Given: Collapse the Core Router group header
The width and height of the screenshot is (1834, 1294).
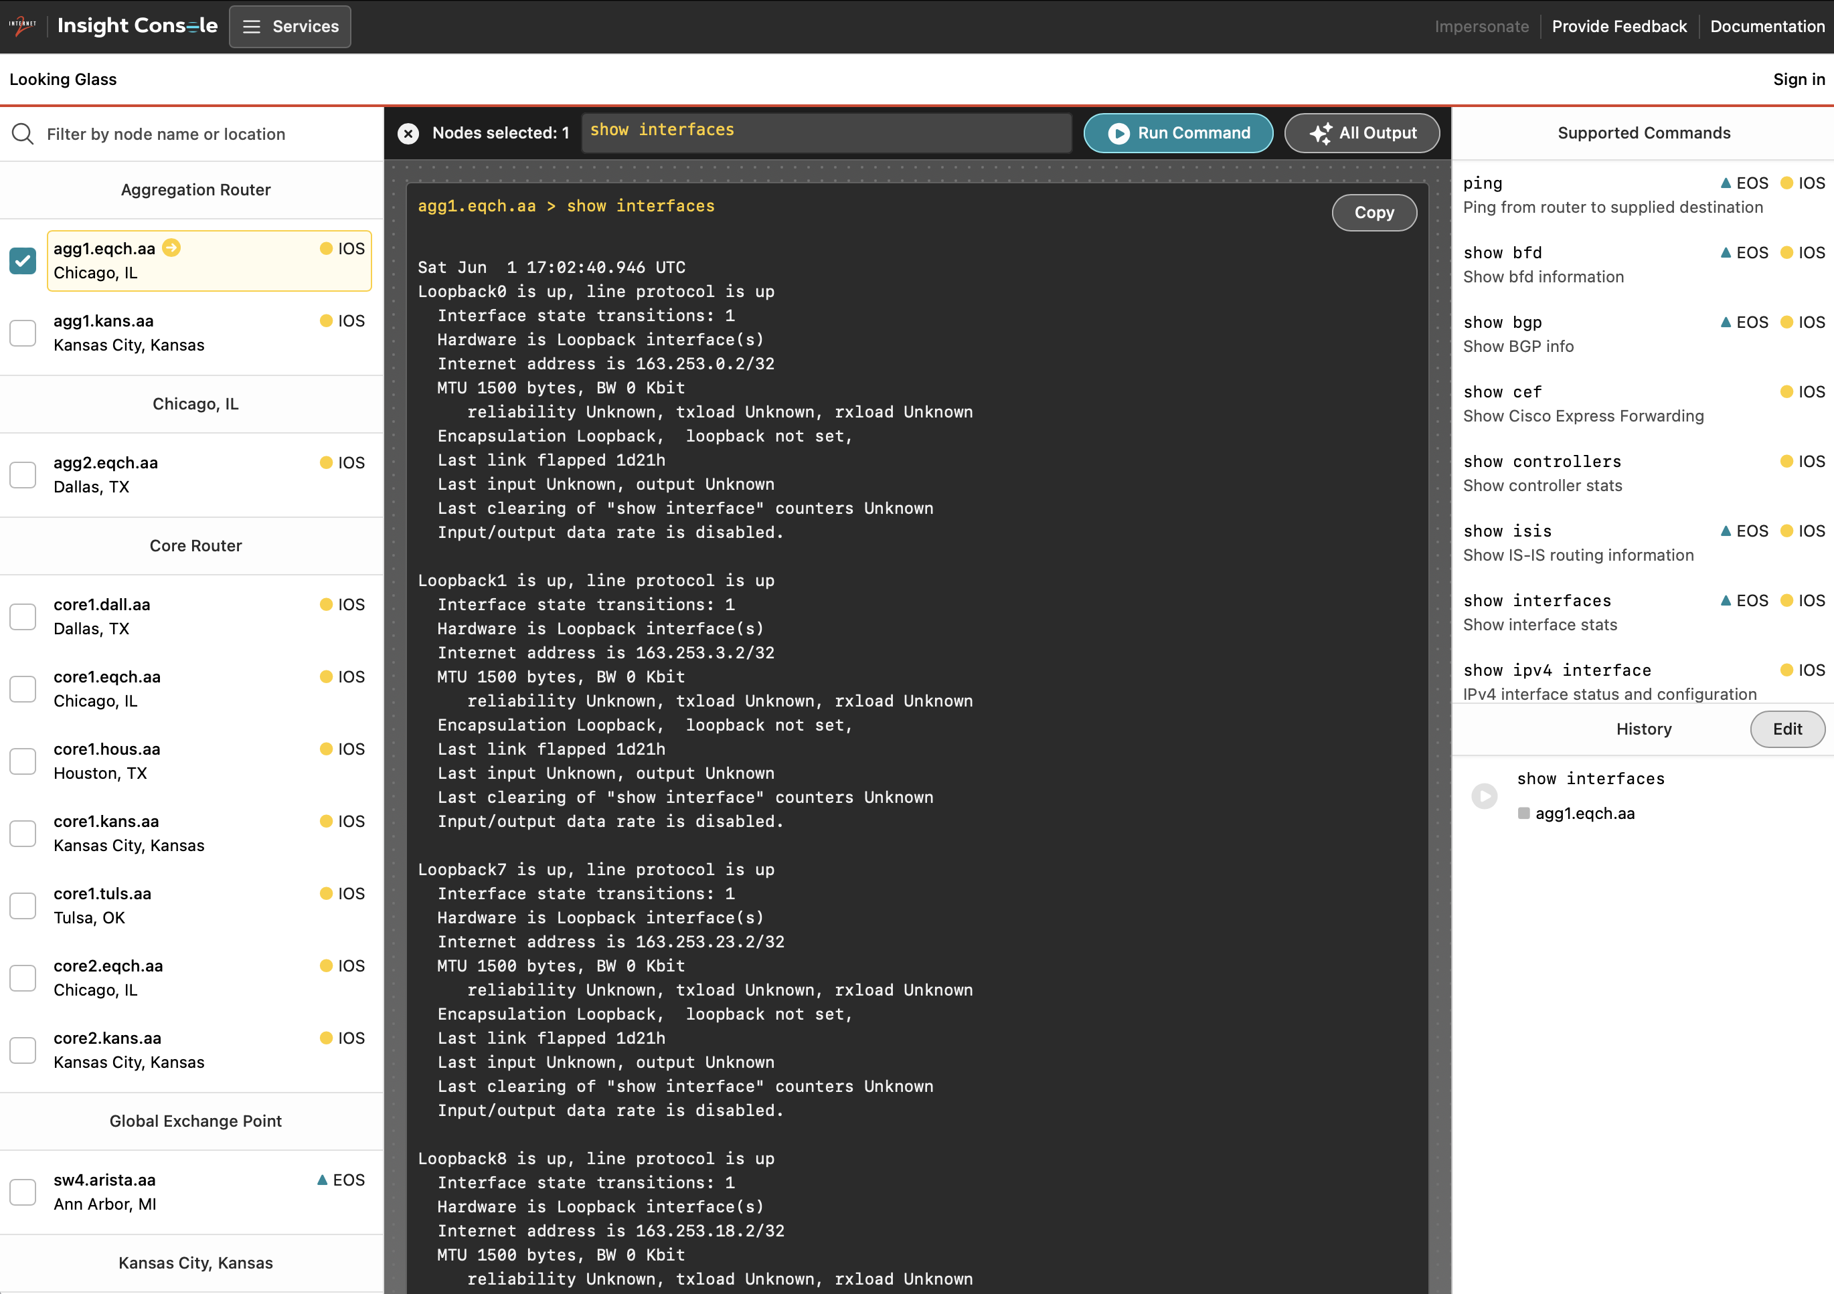Looking at the screenshot, I should 195,546.
